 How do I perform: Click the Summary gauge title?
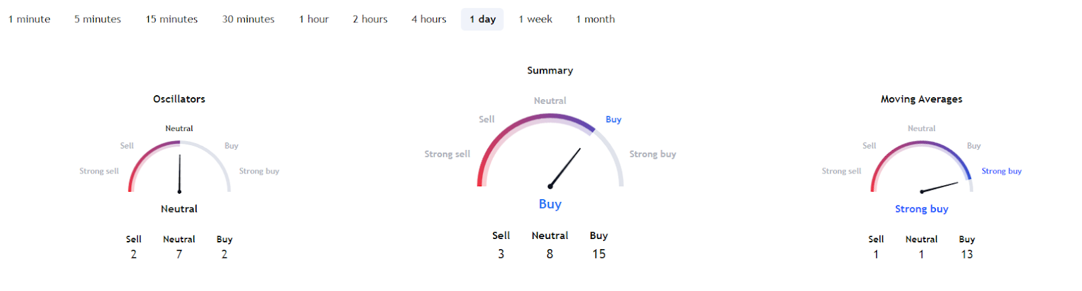point(550,70)
